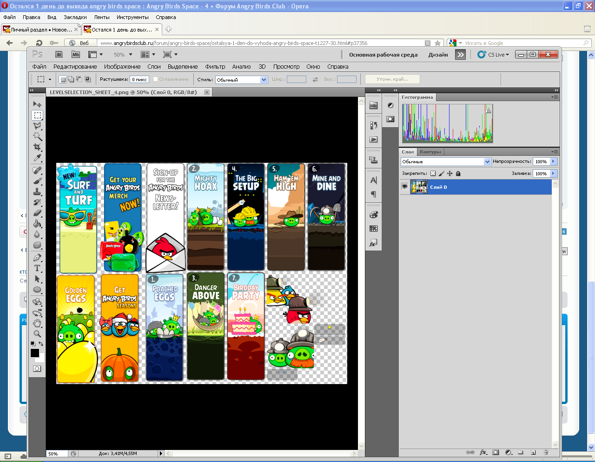Switch to the Контуры tab

430,152
